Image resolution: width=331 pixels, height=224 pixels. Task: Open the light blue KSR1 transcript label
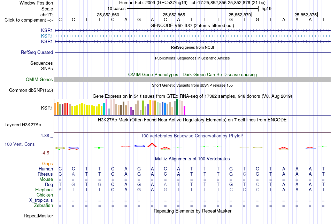click(x=47, y=36)
